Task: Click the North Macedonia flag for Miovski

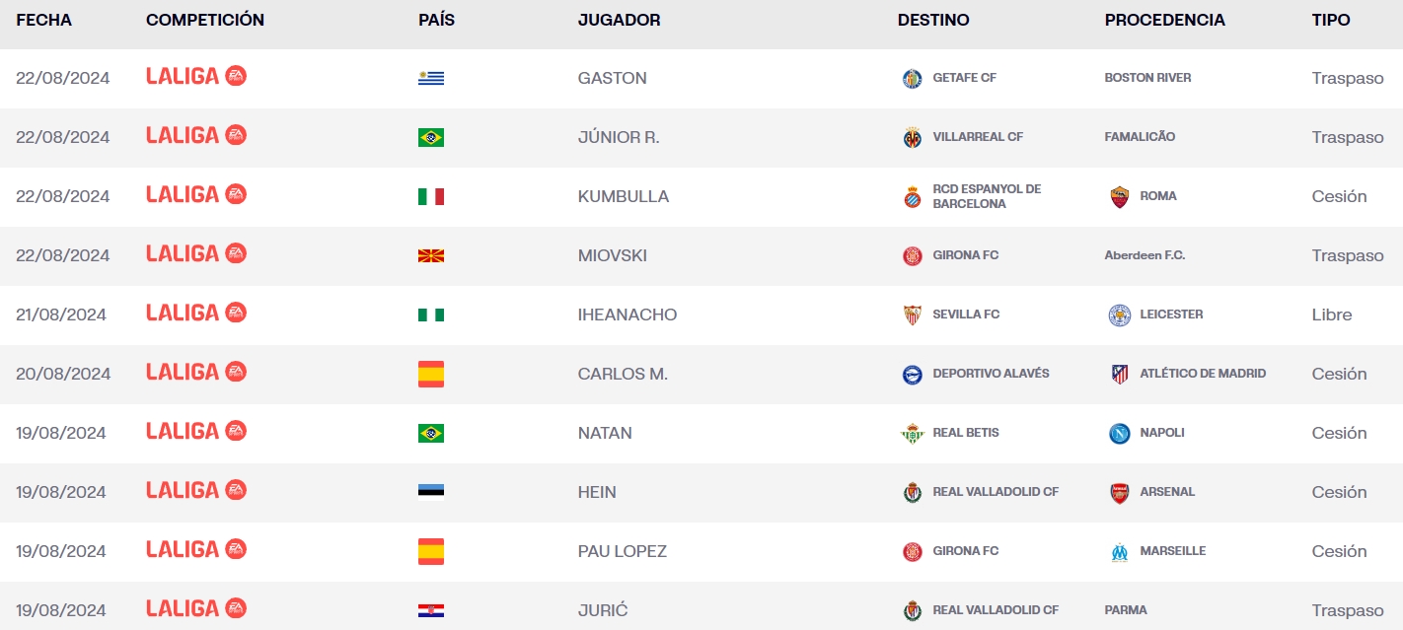Action: coord(431,256)
